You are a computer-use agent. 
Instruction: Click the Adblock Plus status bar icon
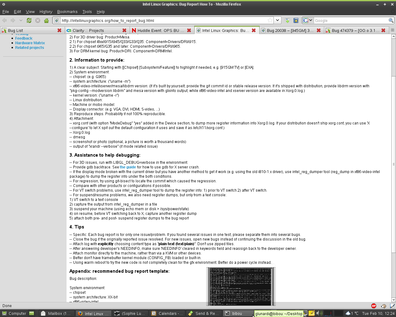click(374, 306)
